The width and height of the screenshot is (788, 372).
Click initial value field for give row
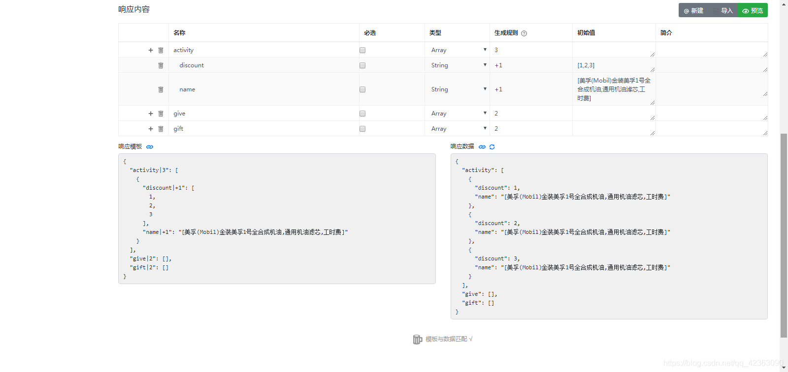click(614, 114)
